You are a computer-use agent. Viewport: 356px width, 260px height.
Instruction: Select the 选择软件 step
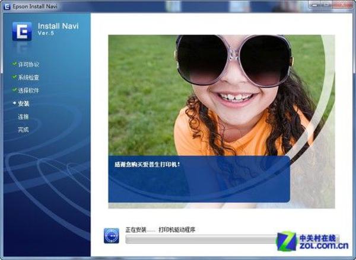tap(28, 91)
